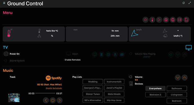The image size is (194, 105).
Task: Open the thermometer climate icon in Menu
Action: click(152, 20)
